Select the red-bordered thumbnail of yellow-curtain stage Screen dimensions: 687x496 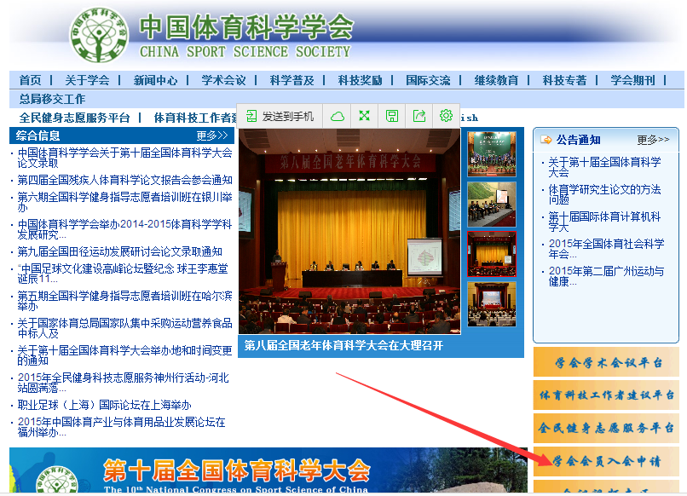pos(492,254)
